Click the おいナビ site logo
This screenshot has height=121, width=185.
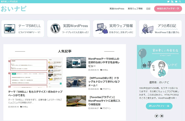pos(14,9)
